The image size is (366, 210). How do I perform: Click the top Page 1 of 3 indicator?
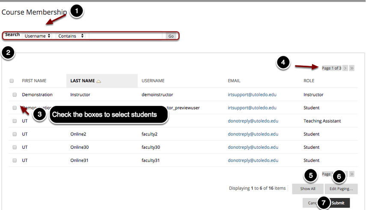[x=331, y=68]
